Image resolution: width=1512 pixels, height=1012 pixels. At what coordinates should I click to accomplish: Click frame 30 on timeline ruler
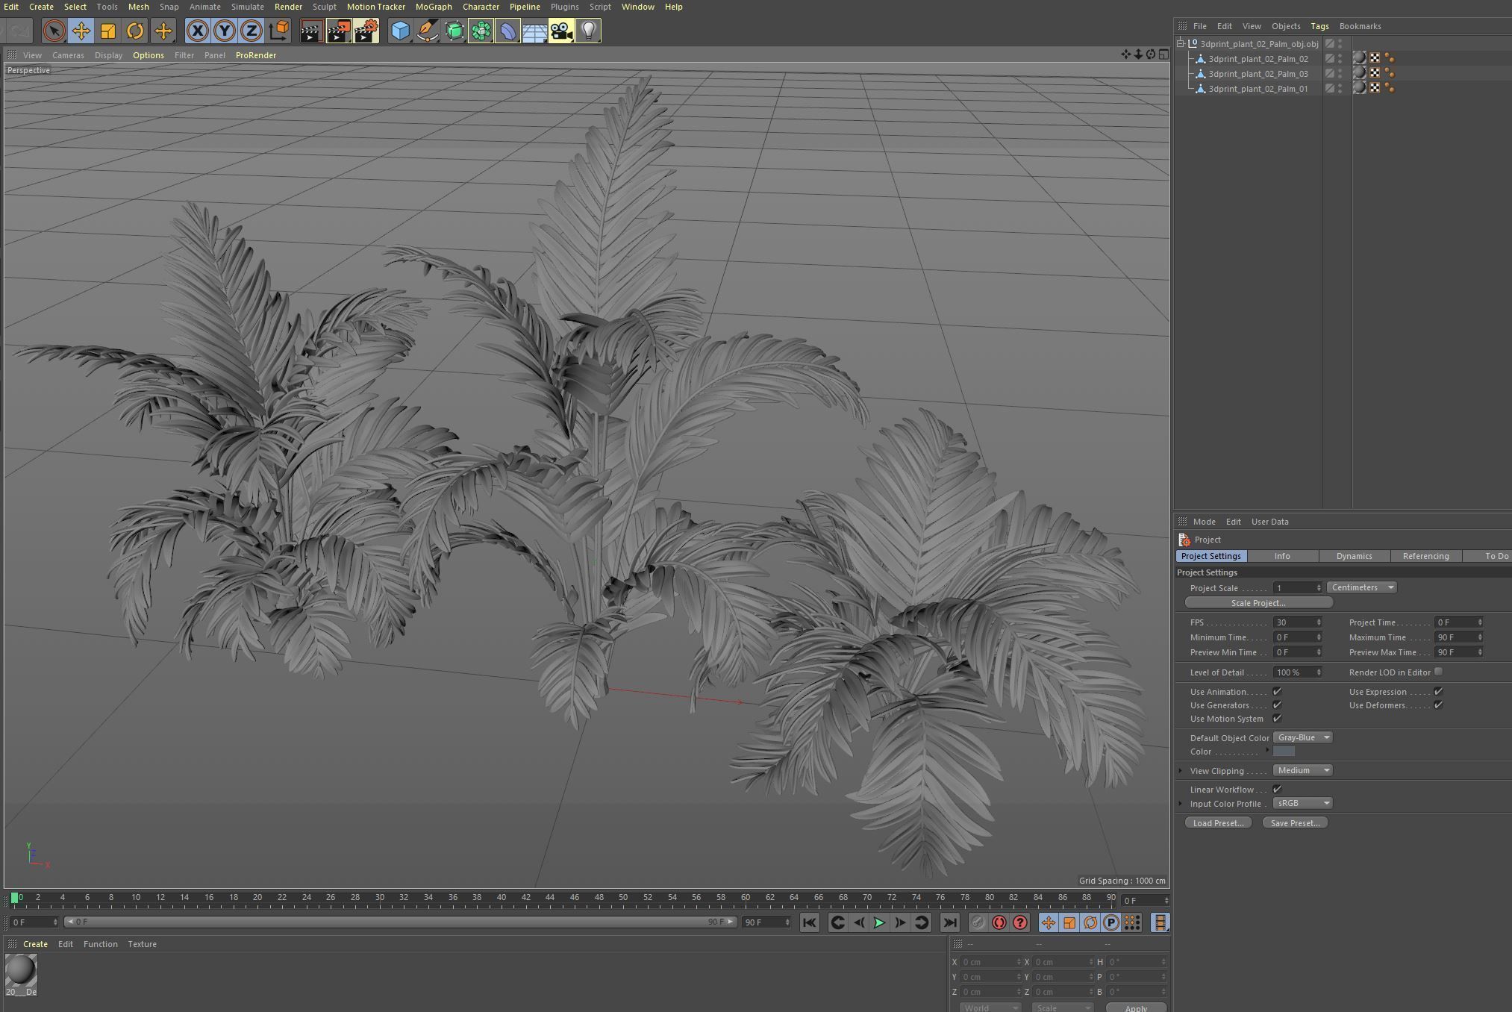[x=379, y=897]
